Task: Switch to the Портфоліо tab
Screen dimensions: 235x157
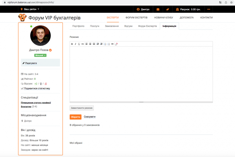Action: (78, 26)
